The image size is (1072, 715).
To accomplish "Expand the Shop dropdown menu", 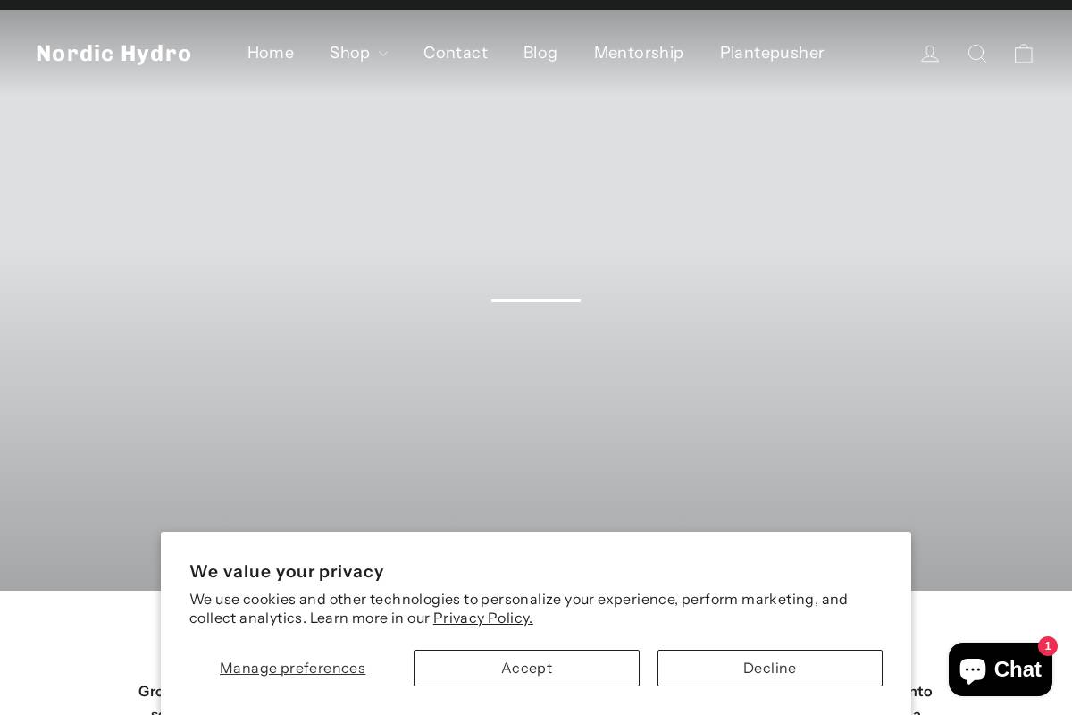I will [x=350, y=53].
